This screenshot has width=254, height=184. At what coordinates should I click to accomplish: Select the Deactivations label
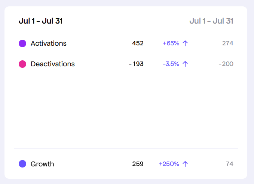[53, 64]
